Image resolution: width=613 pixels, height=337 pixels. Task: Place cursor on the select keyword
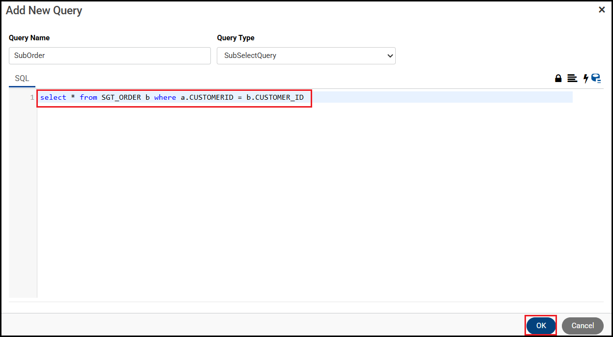tap(53, 97)
